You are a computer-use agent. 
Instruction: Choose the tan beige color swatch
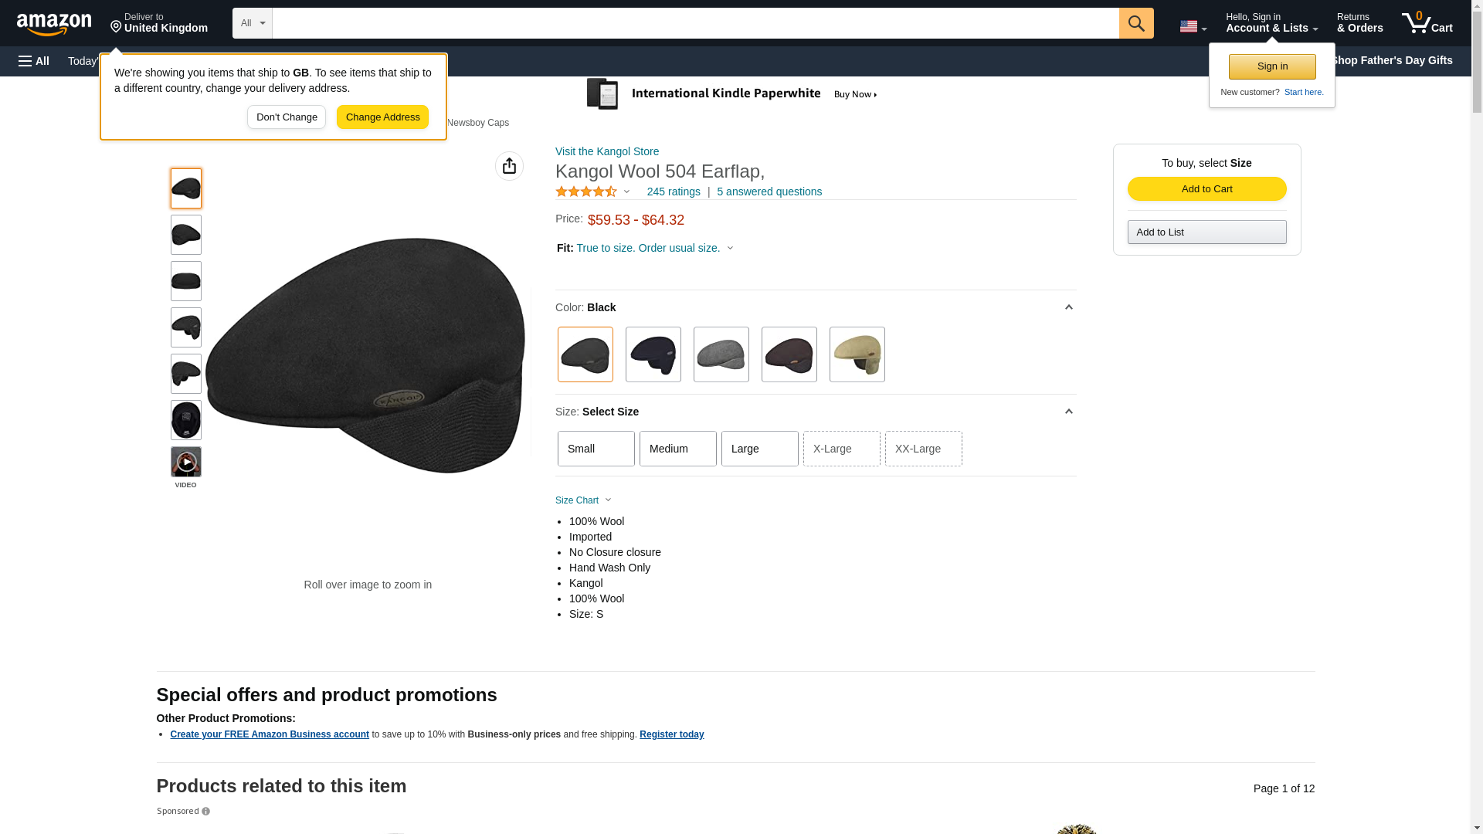[x=857, y=354]
